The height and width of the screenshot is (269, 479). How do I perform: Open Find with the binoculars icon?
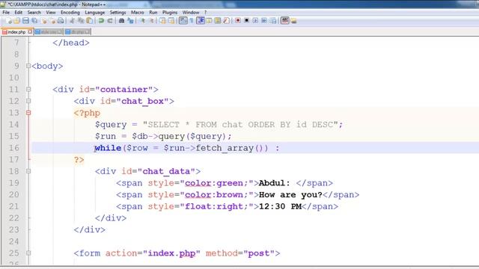click(x=121, y=21)
